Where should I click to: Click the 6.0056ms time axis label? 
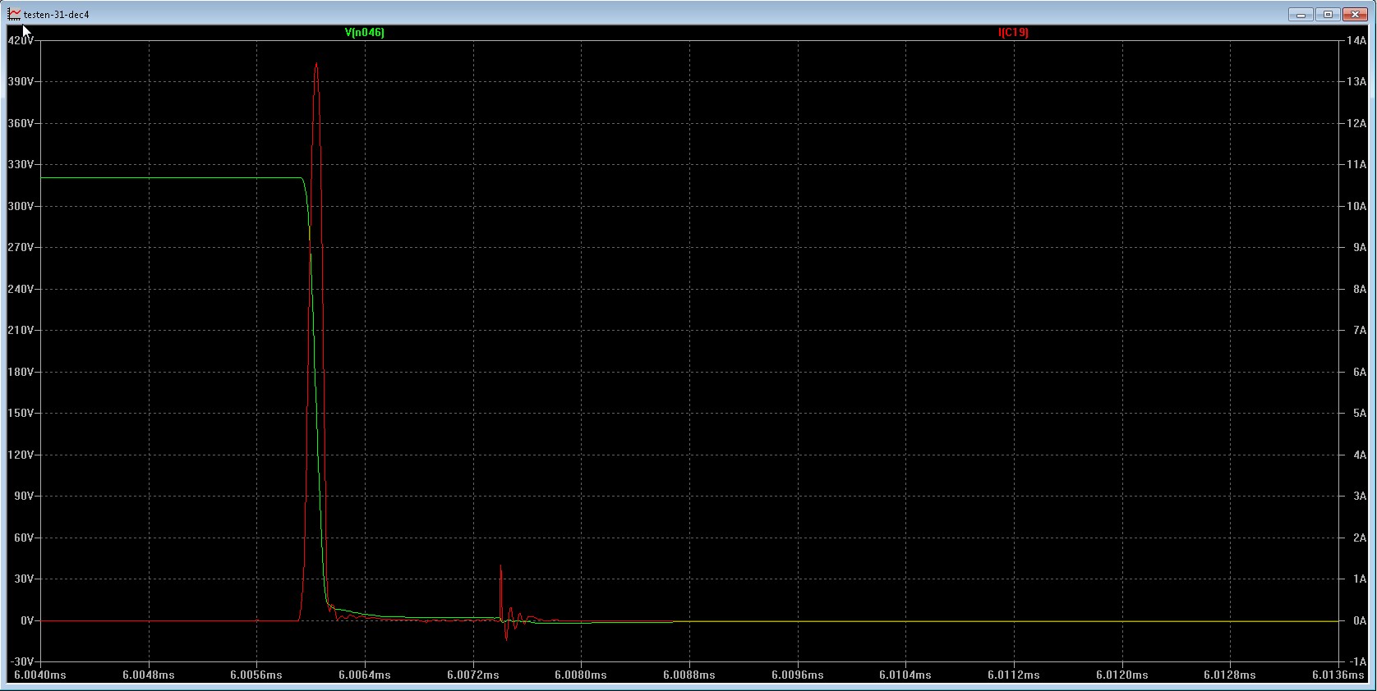[x=256, y=675]
